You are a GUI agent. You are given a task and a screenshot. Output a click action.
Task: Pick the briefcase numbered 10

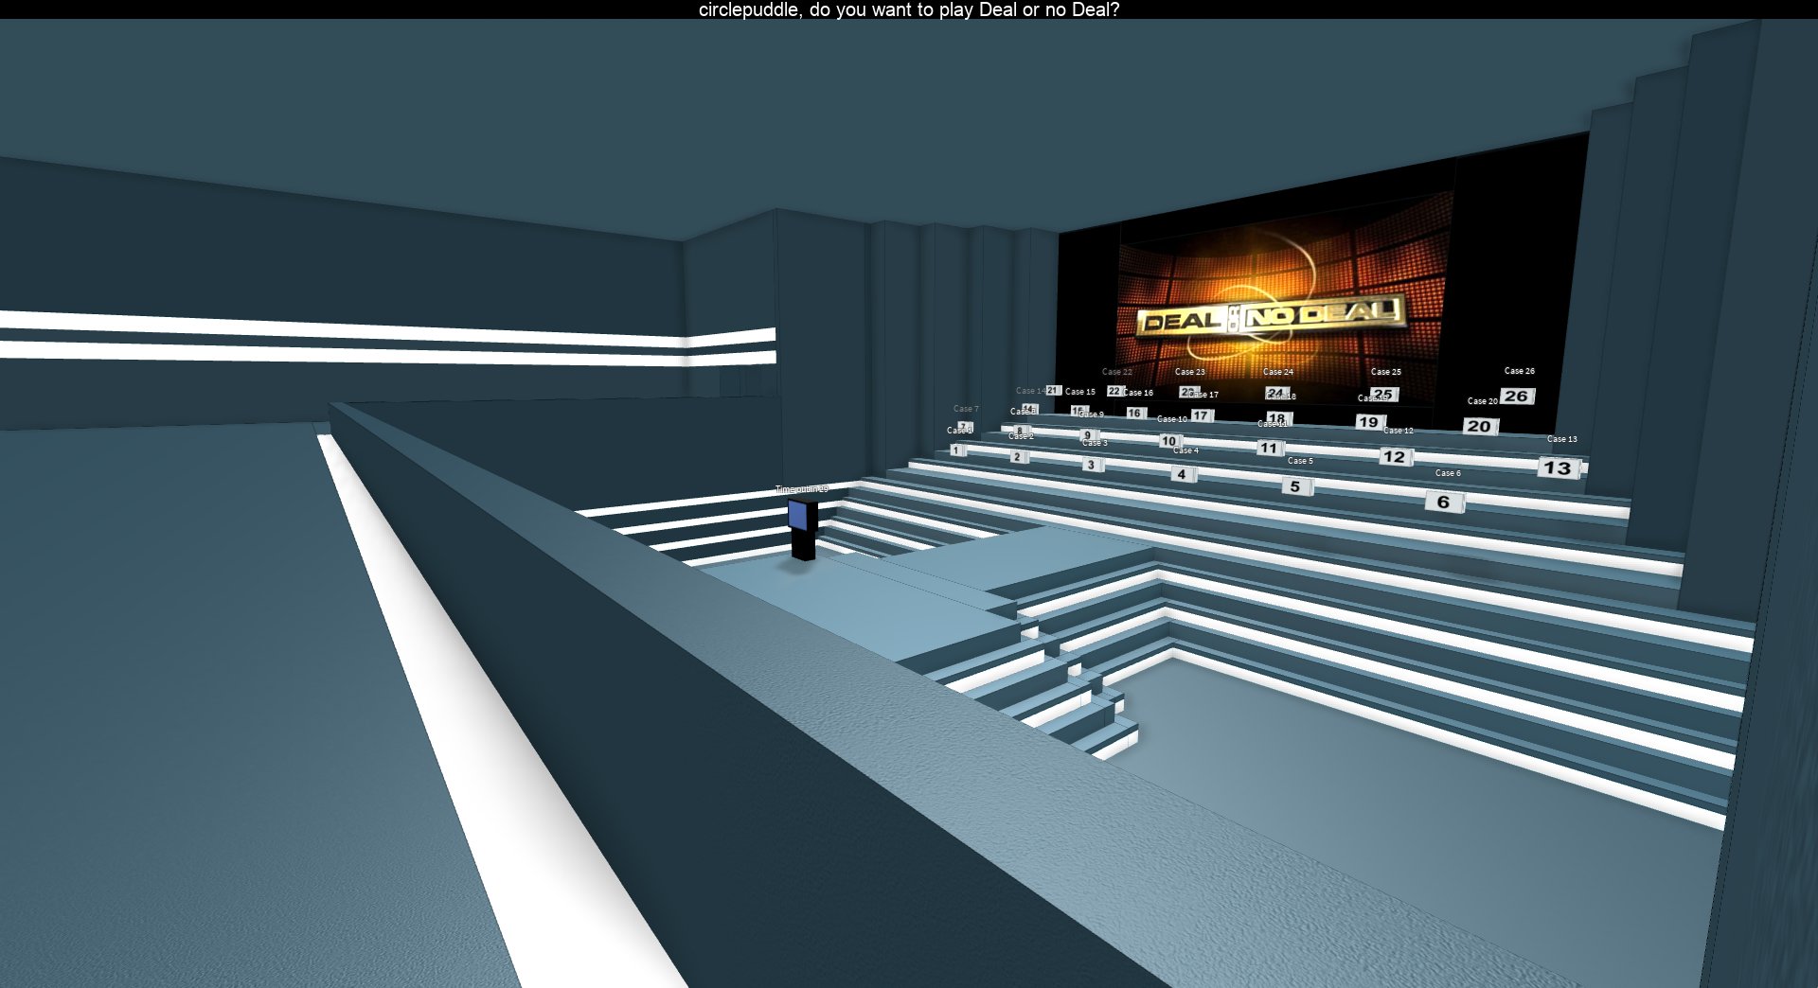coord(1169,441)
